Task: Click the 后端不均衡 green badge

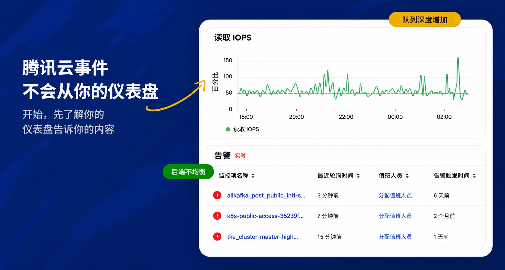Action: tap(188, 172)
